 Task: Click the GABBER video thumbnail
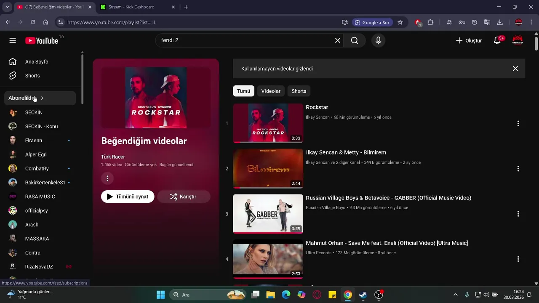click(x=268, y=214)
